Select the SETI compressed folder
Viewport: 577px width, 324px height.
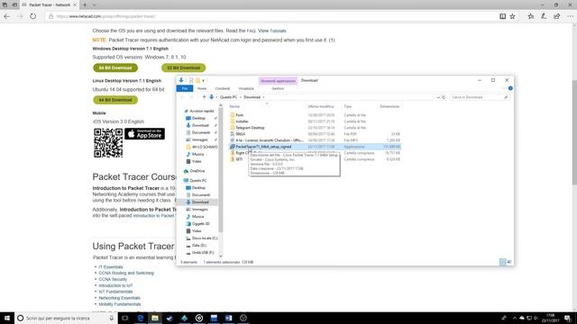click(x=239, y=159)
